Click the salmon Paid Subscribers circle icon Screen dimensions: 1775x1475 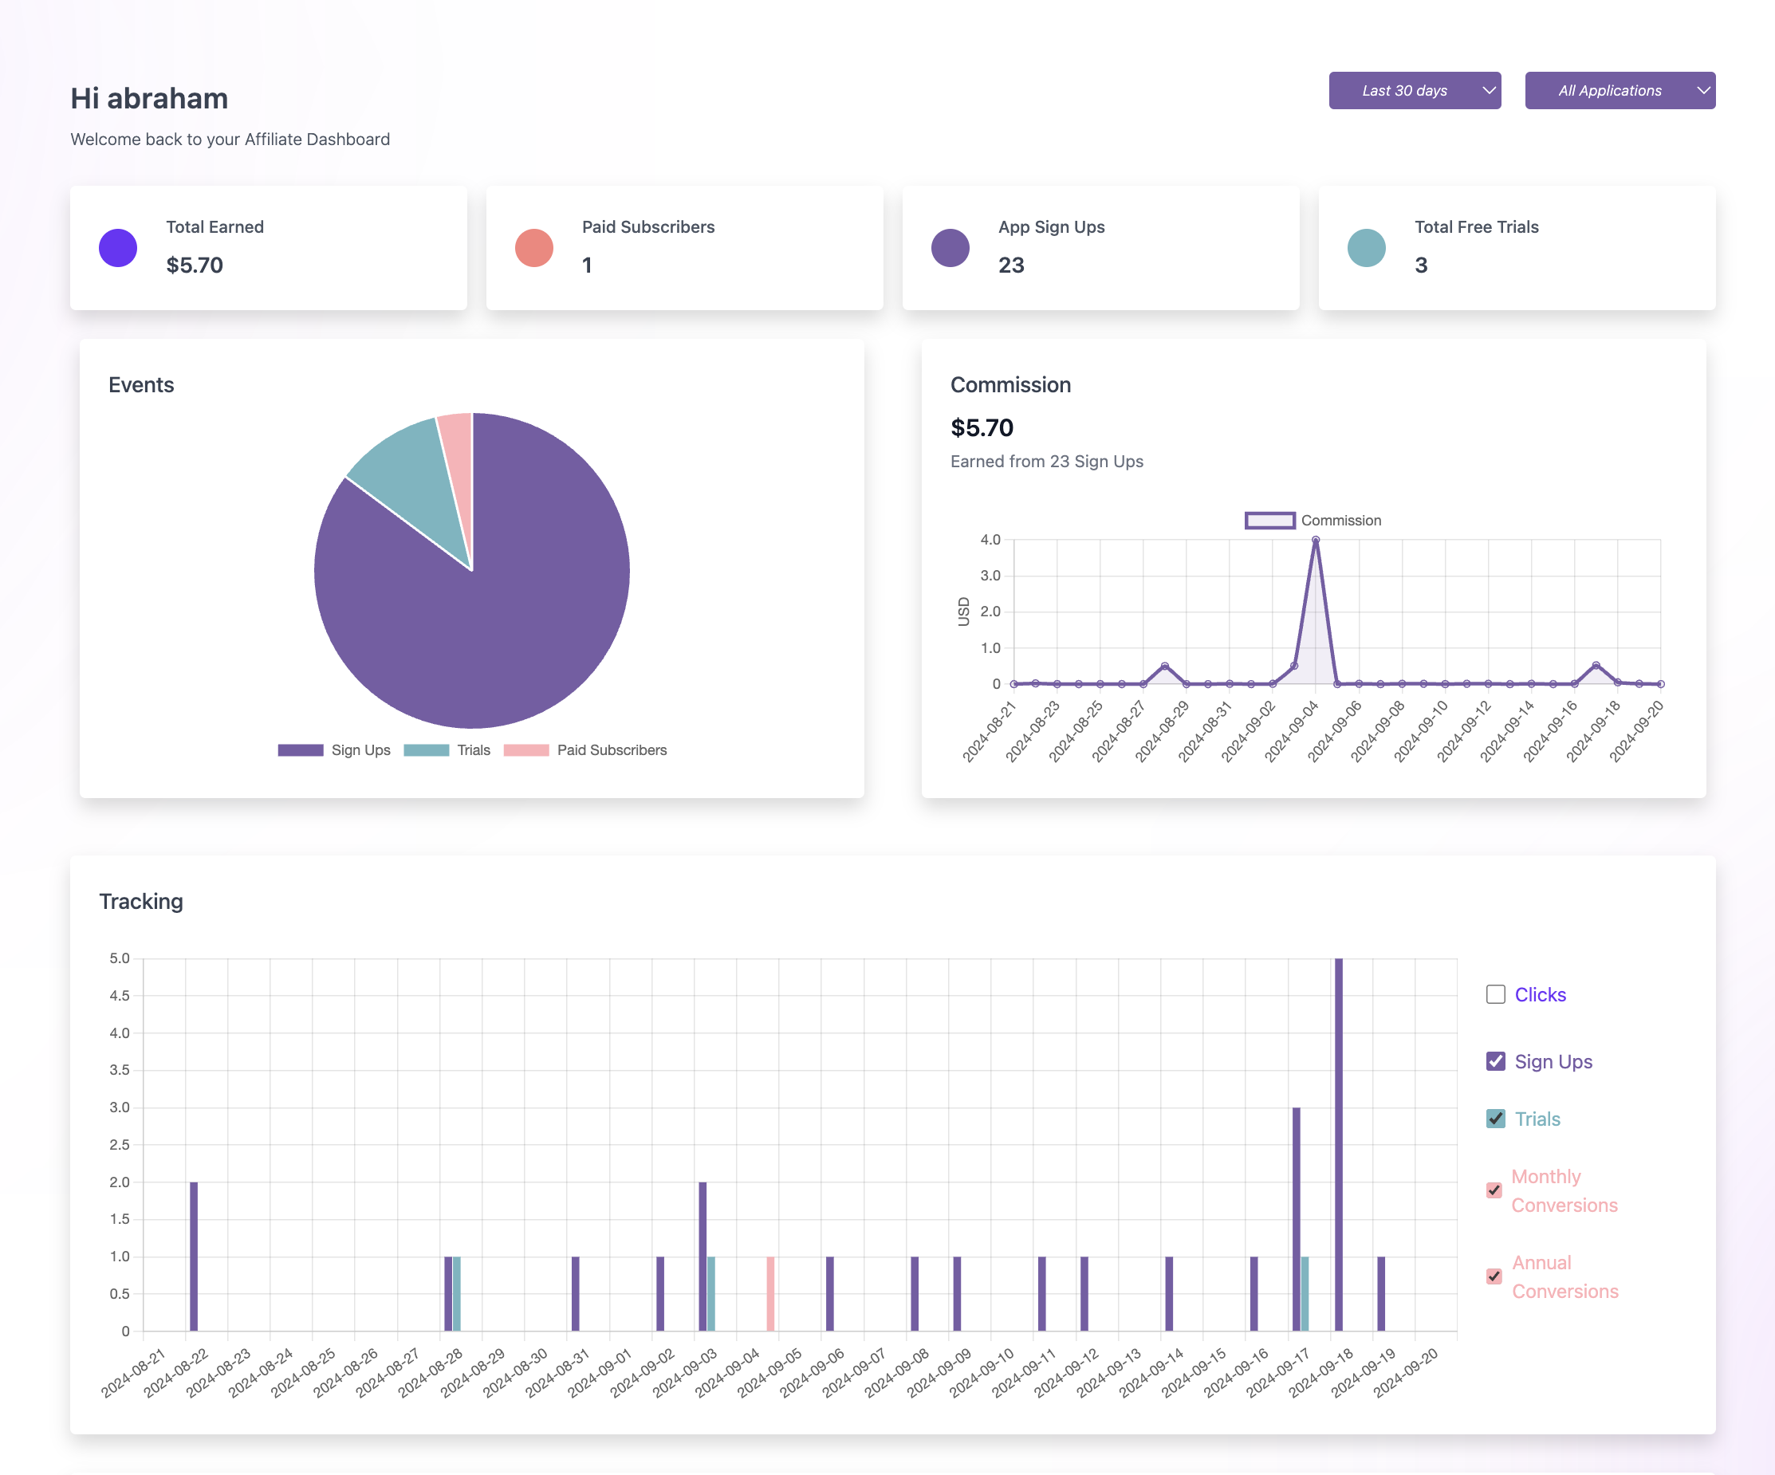pyautogui.click(x=533, y=248)
